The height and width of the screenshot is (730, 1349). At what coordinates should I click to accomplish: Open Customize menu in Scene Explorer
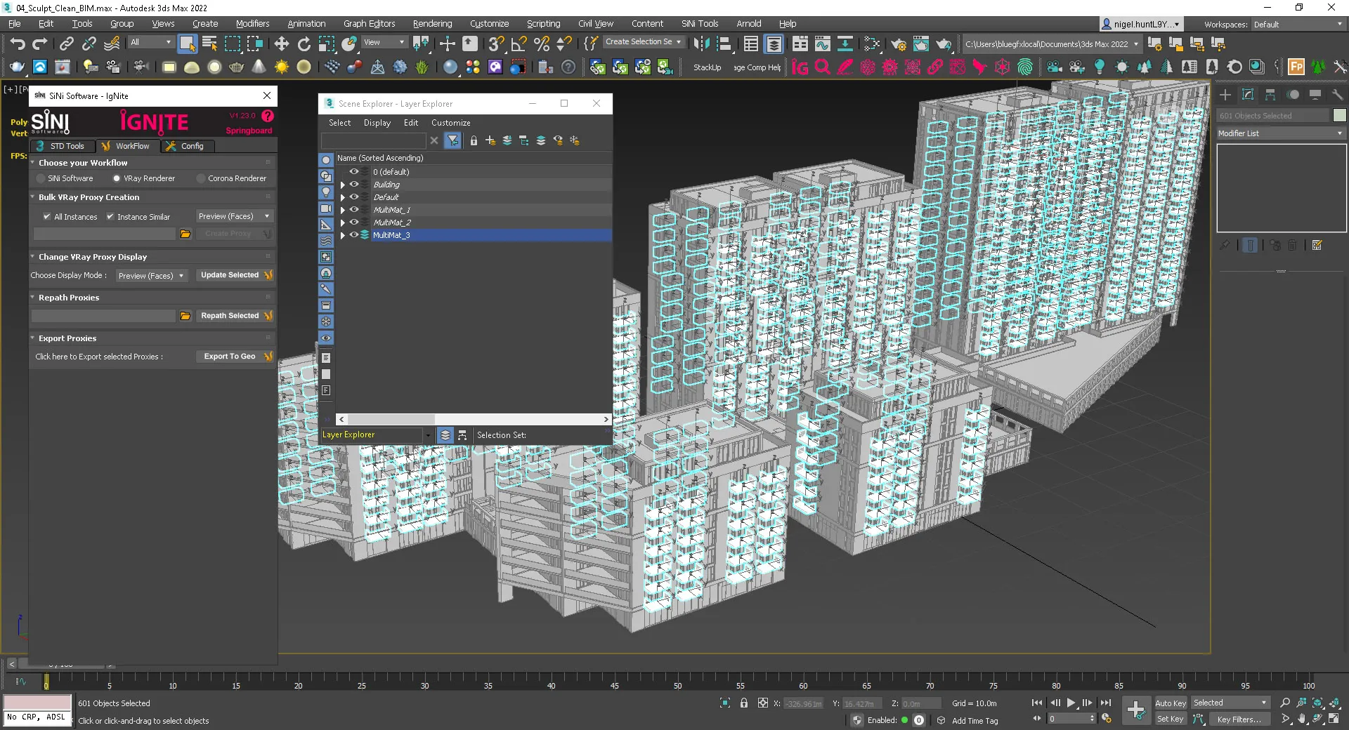pos(450,123)
